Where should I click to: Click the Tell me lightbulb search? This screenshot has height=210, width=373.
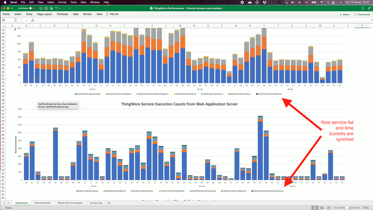tap(112, 14)
